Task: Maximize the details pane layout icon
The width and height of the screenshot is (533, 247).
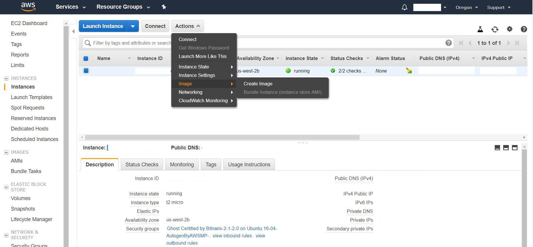Action: (x=515, y=148)
